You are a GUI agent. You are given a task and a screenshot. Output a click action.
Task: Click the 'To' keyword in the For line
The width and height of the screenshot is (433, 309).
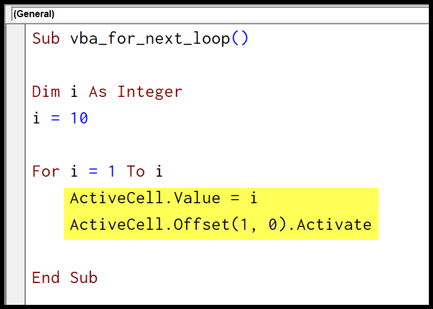136,171
